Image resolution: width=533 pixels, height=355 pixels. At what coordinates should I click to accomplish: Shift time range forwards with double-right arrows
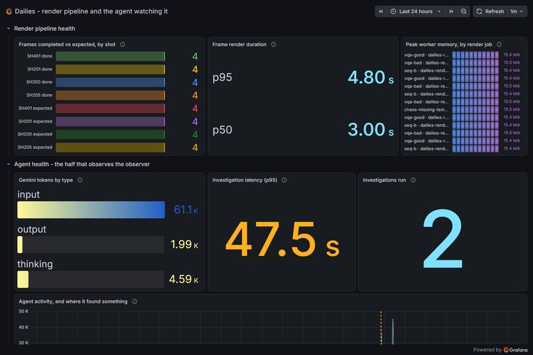[451, 11]
